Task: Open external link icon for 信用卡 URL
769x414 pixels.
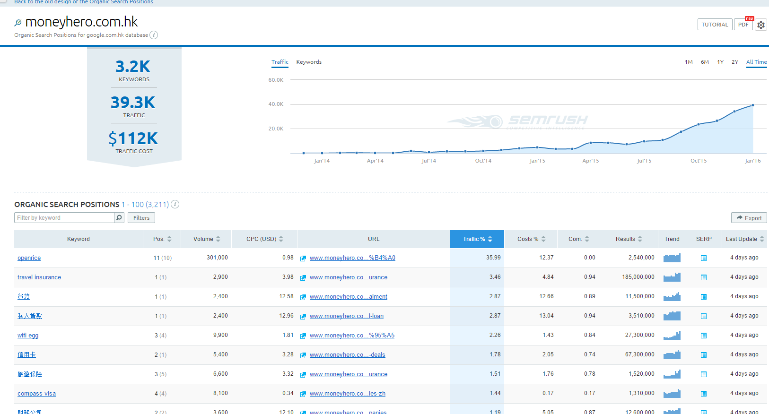Action: pos(303,355)
